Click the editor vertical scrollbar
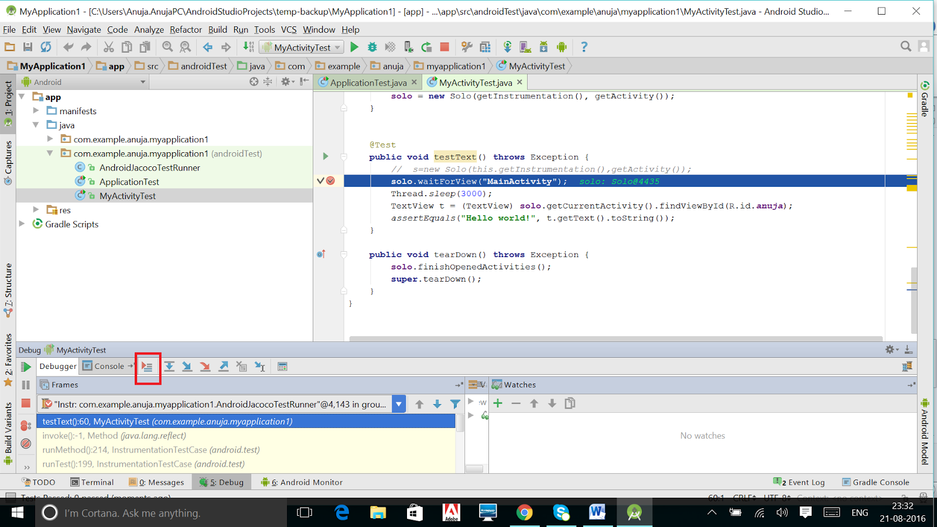 point(914,300)
